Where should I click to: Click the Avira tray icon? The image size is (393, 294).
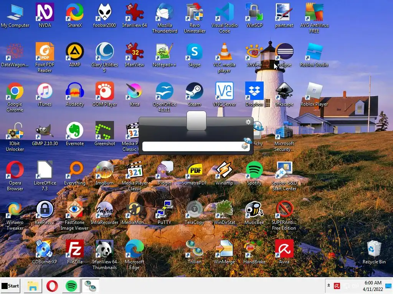click(337, 286)
